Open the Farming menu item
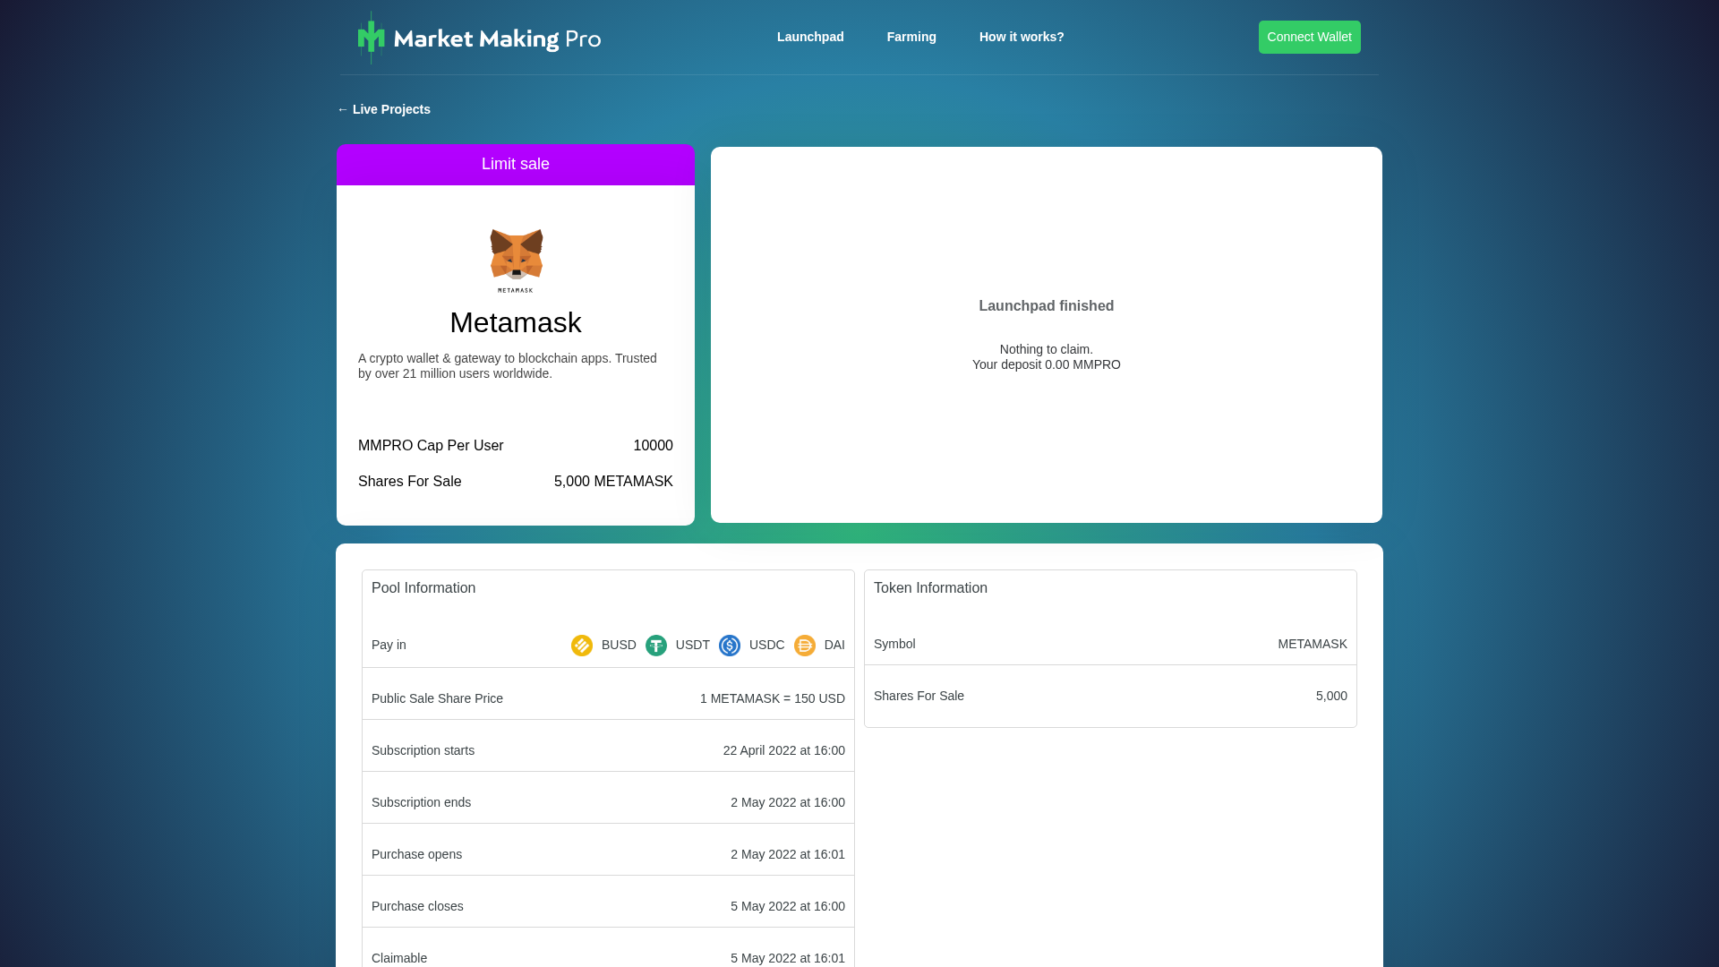This screenshot has width=1719, height=967. (x=911, y=37)
